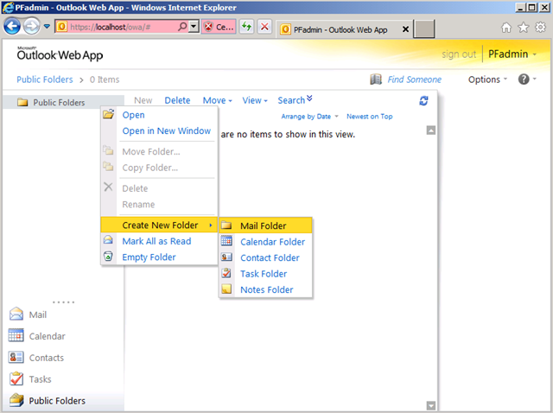Open recent pages dropdown next to Forward
This screenshot has height=413, width=553.
click(47, 27)
